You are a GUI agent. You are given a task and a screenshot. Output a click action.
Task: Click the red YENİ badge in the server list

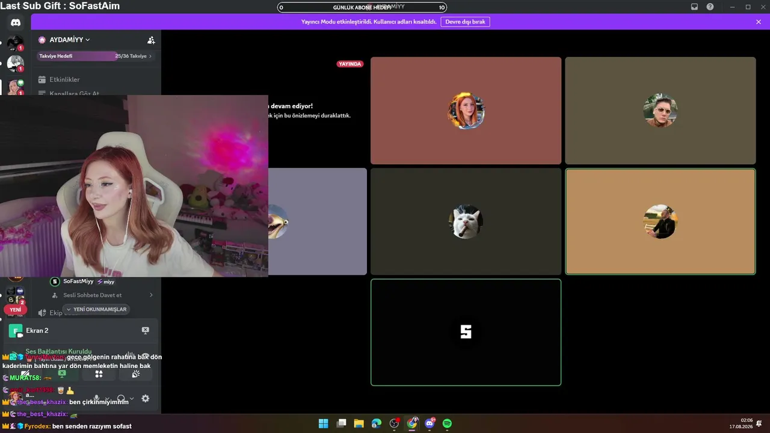(15, 310)
